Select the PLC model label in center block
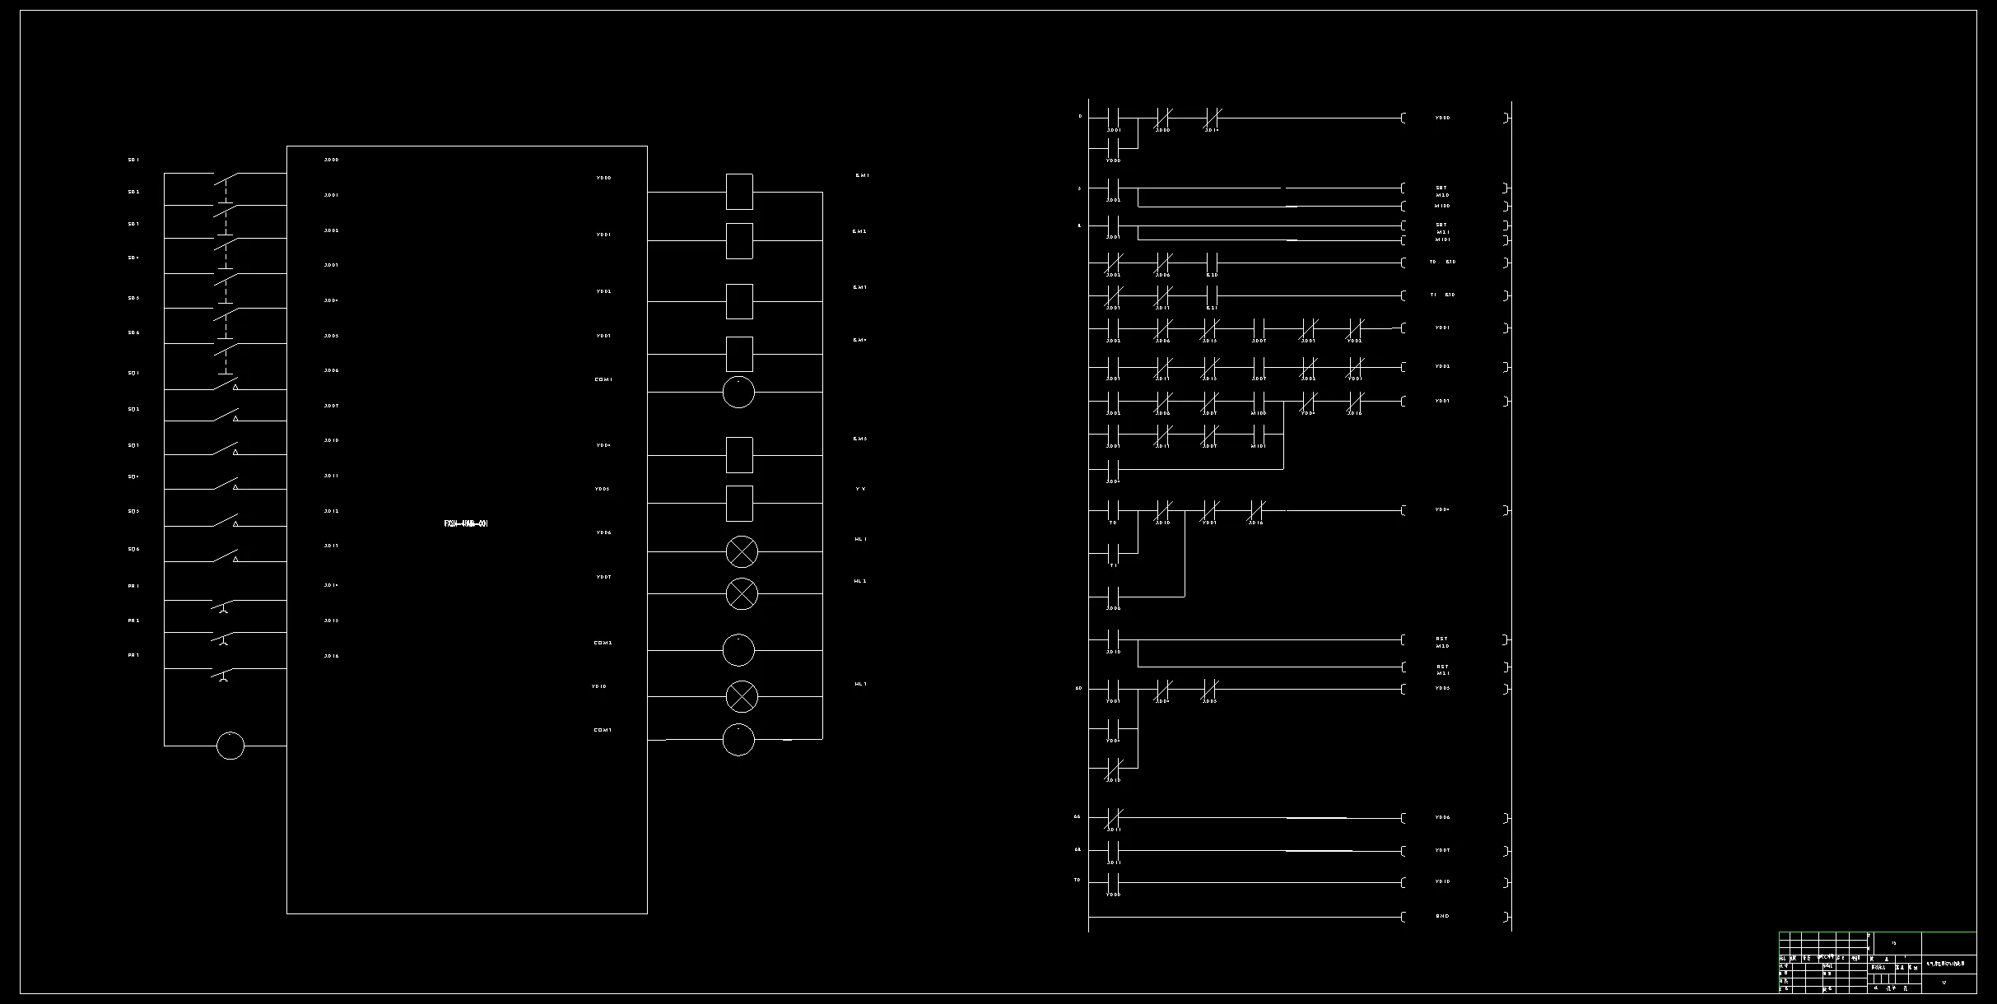1997x1004 pixels. tap(466, 523)
